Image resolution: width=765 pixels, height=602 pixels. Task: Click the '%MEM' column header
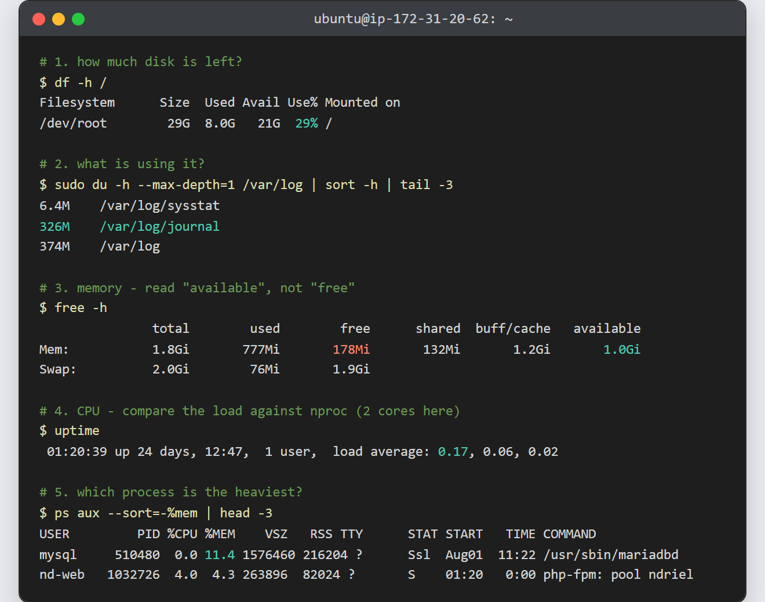coord(220,534)
